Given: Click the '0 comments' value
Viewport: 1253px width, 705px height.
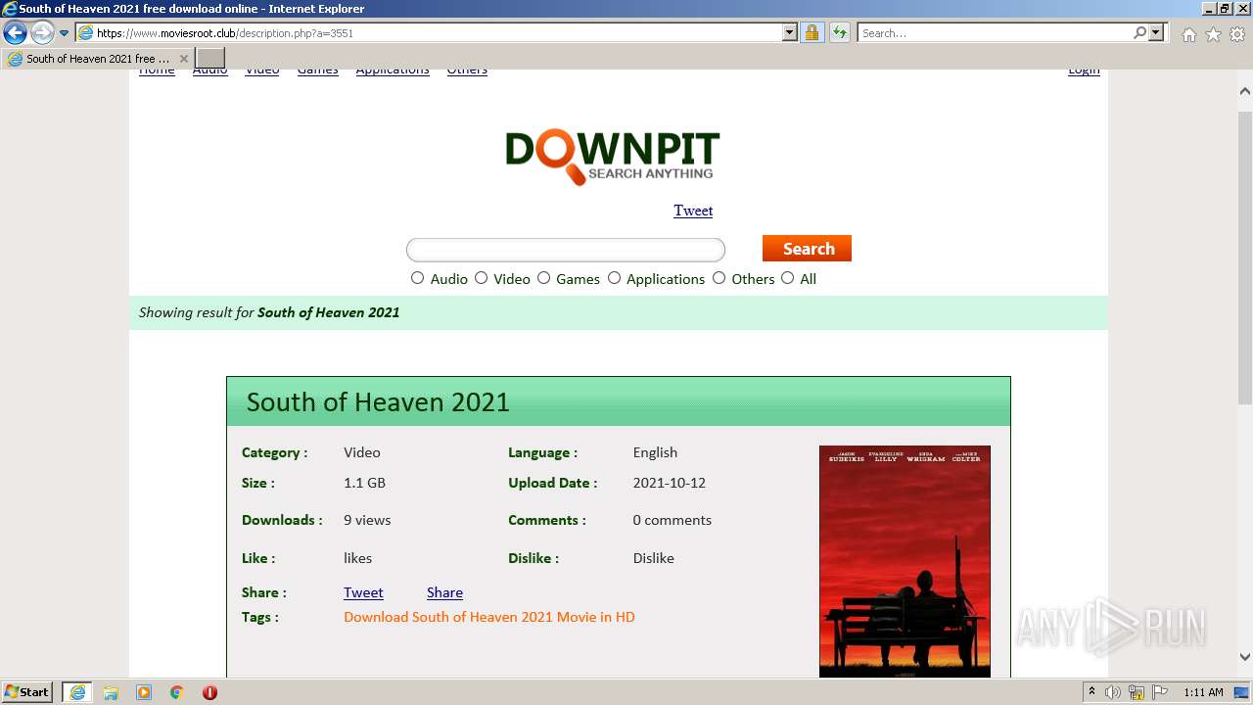Looking at the screenshot, I should coord(672,520).
